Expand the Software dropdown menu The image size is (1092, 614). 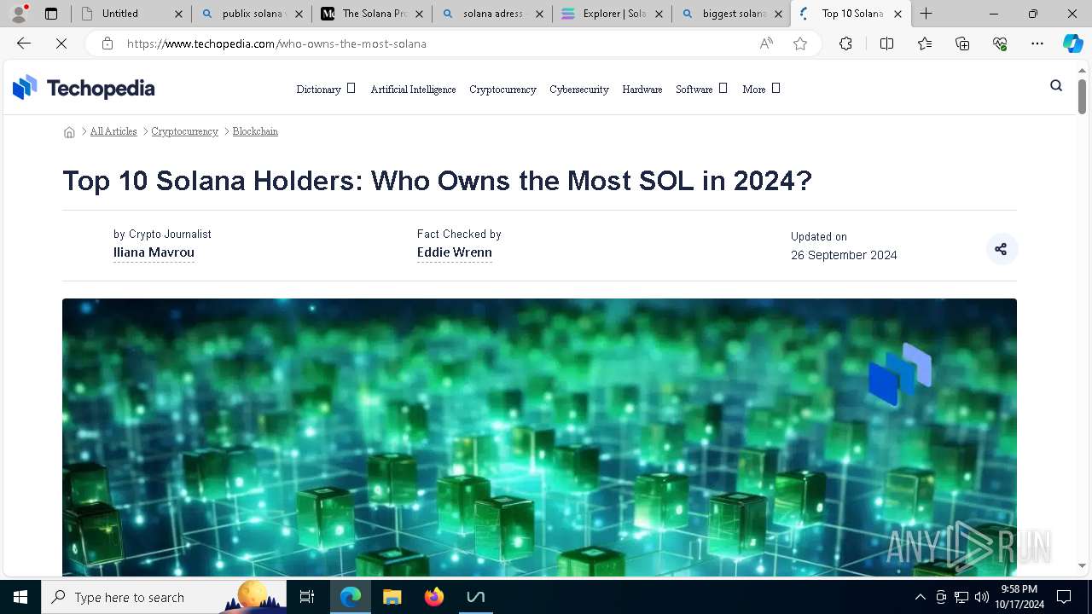(x=701, y=89)
